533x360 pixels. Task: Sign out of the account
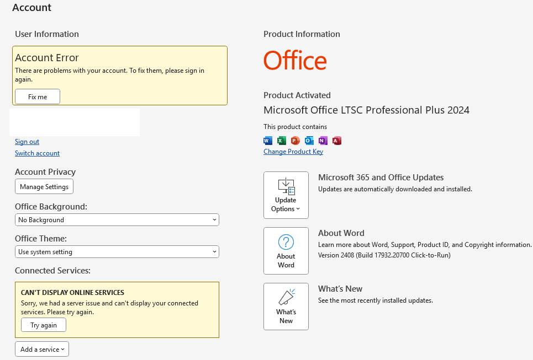click(x=27, y=142)
